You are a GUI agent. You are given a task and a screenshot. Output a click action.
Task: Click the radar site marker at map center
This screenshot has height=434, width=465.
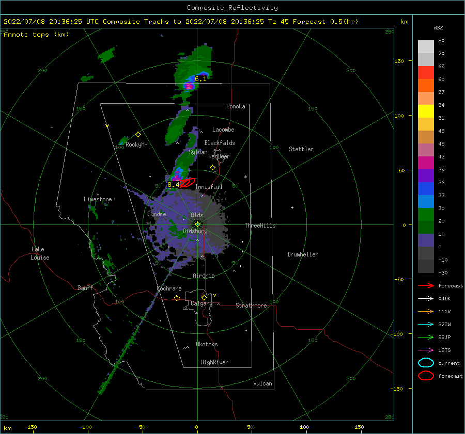(197, 224)
